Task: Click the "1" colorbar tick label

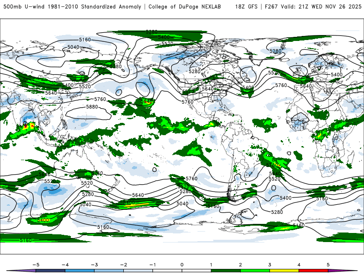Action: click(x=211, y=265)
